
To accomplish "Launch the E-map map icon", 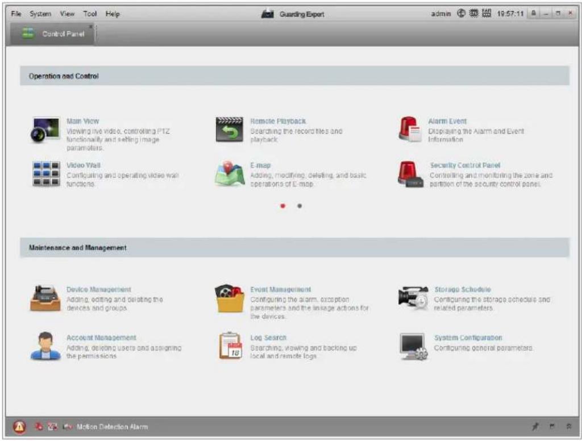I will [x=230, y=173].
